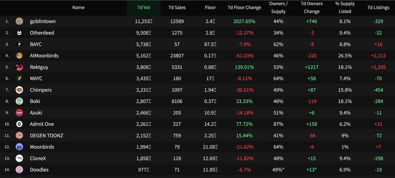
Task: Sort by 7d Floor Change header
Action: click(x=244, y=7)
